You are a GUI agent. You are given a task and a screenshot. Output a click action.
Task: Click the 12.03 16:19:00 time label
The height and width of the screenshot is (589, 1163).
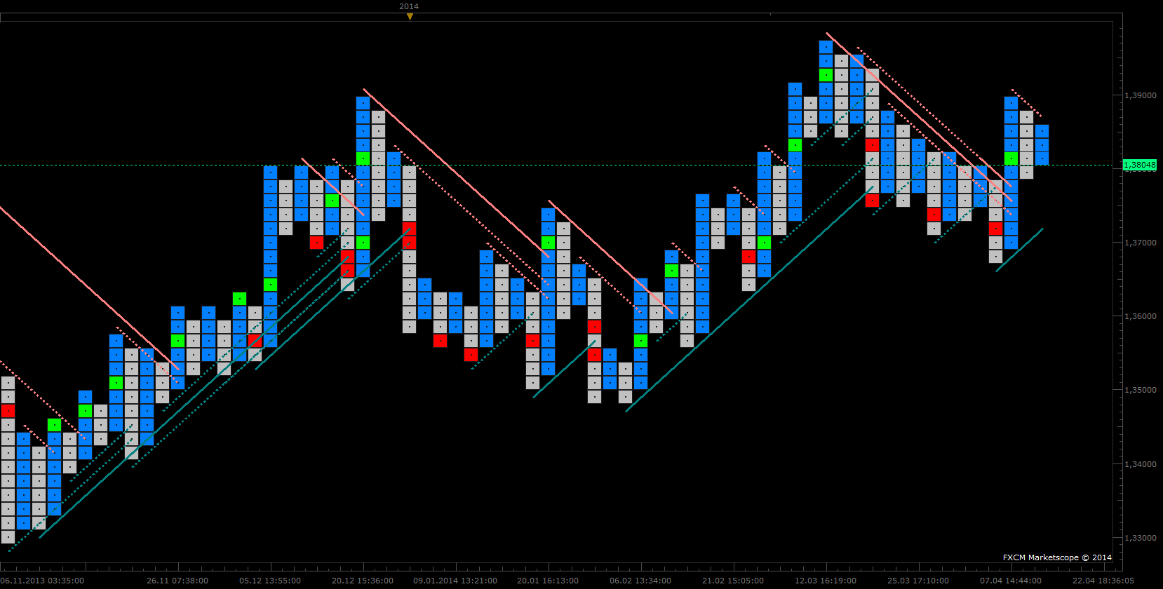point(826,581)
